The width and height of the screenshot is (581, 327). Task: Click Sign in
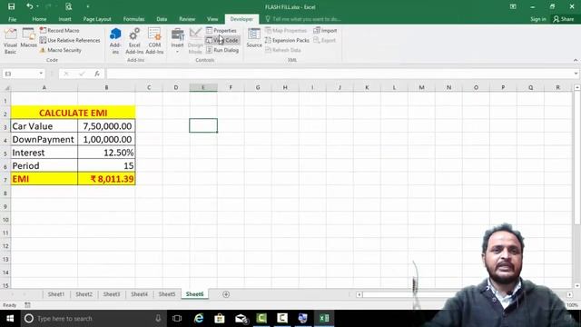(538, 19)
